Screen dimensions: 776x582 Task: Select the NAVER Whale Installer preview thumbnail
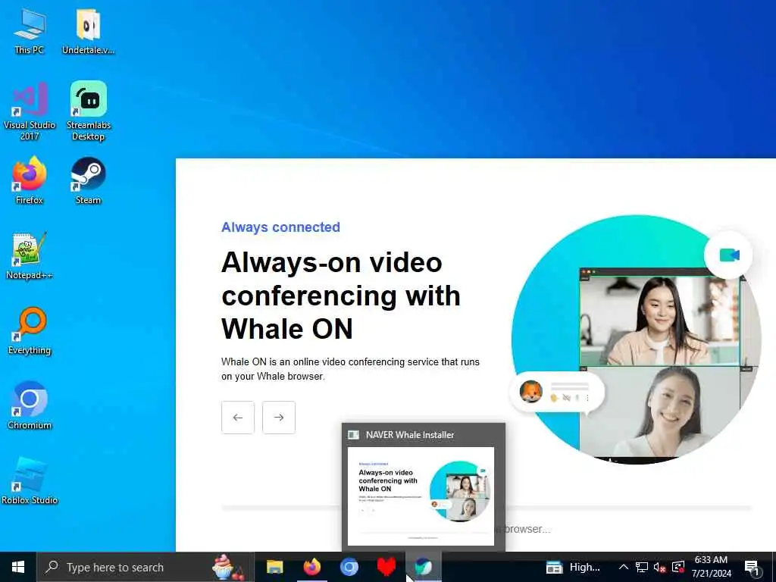point(421,496)
